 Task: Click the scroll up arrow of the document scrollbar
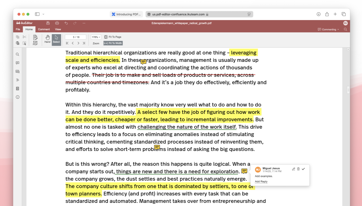coord(348,49)
